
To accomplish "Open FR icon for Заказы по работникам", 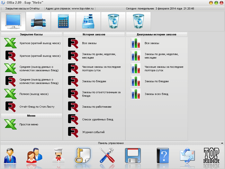I will [x=73, y=107].
